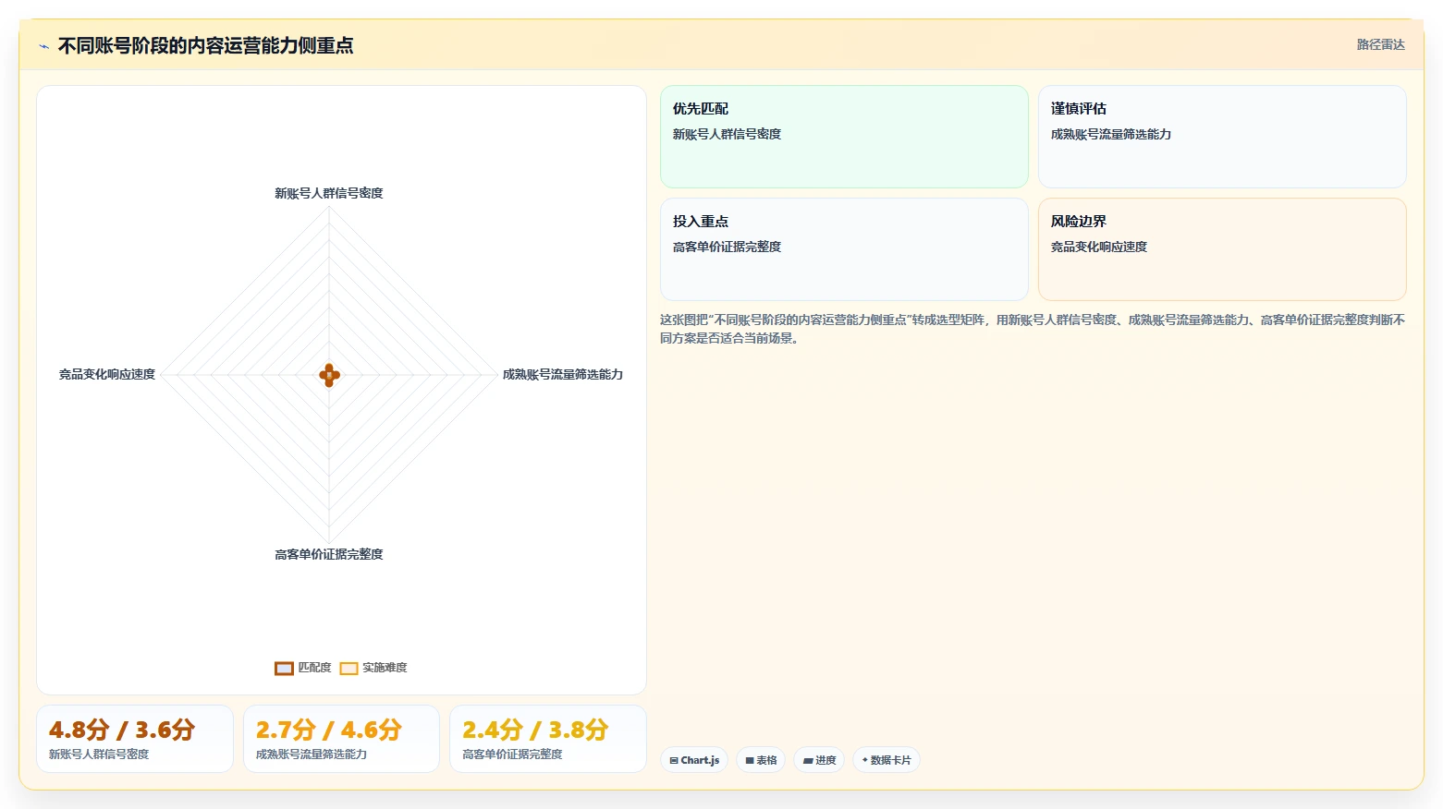The height and width of the screenshot is (809, 1443).
Task: Click radar axis label 竞品变化响应速度
Action: (107, 374)
